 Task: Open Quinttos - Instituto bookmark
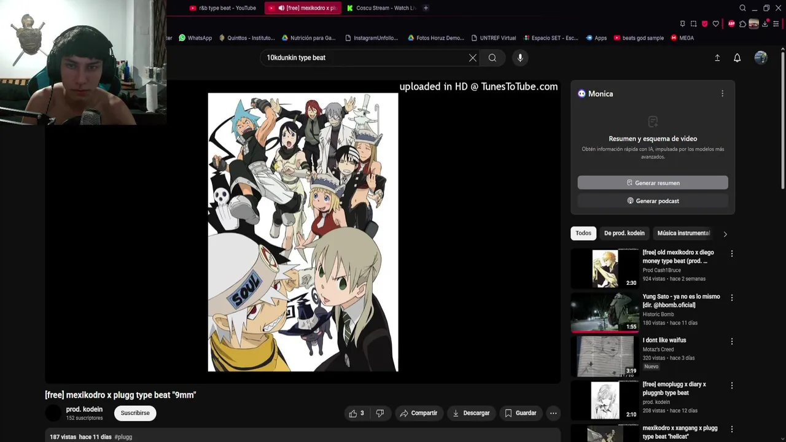pyautogui.click(x=247, y=38)
